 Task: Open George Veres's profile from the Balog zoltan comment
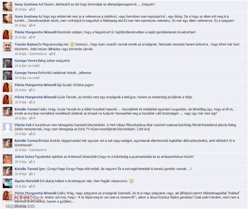pos(26,60)
